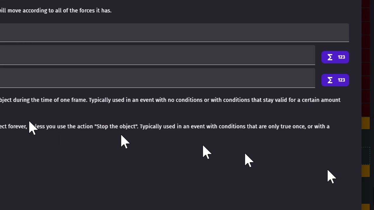374x210 pixels.
Task: Click the quoted "Stop the object" text
Action: (116, 127)
